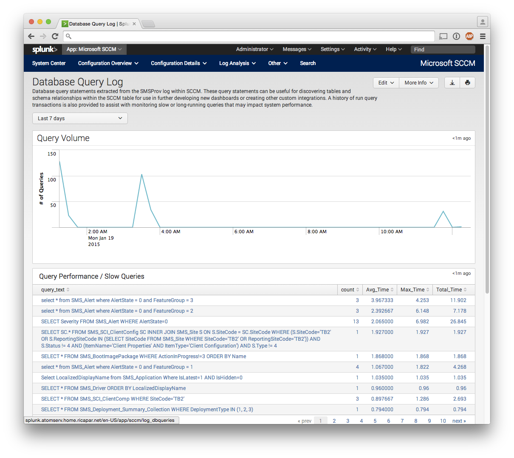Sort table by the count column

click(x=350, y=290)
